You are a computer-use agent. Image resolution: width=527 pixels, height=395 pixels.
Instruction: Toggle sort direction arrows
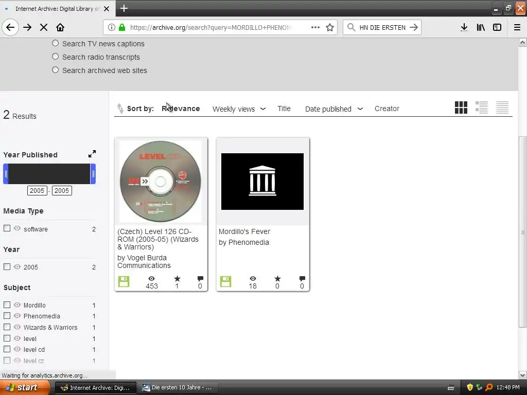point(120,108)
